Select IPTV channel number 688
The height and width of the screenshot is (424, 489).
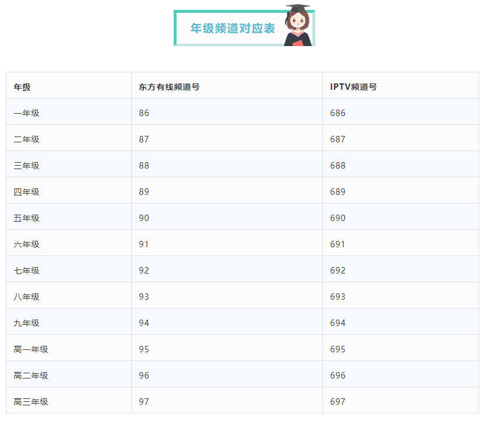[337, 166]
